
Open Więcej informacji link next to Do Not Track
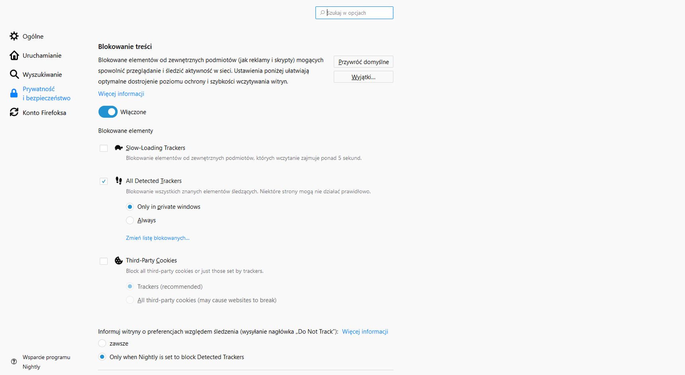pos(365,332)
